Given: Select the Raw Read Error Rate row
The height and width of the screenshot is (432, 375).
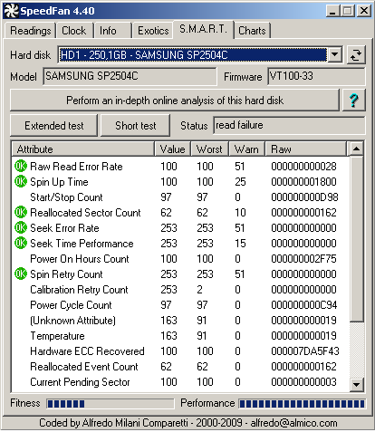Looking at the screenshot, I should [180, 167].
